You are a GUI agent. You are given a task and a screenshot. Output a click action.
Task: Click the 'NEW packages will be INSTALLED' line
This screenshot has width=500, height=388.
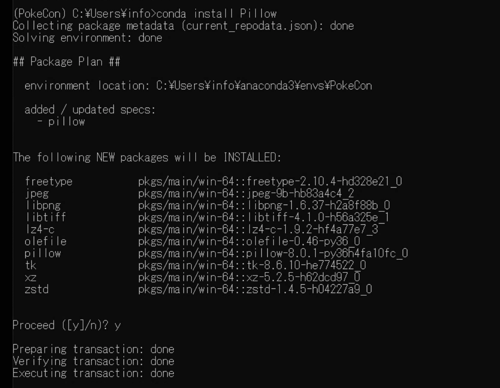click(x=147, y=158)
